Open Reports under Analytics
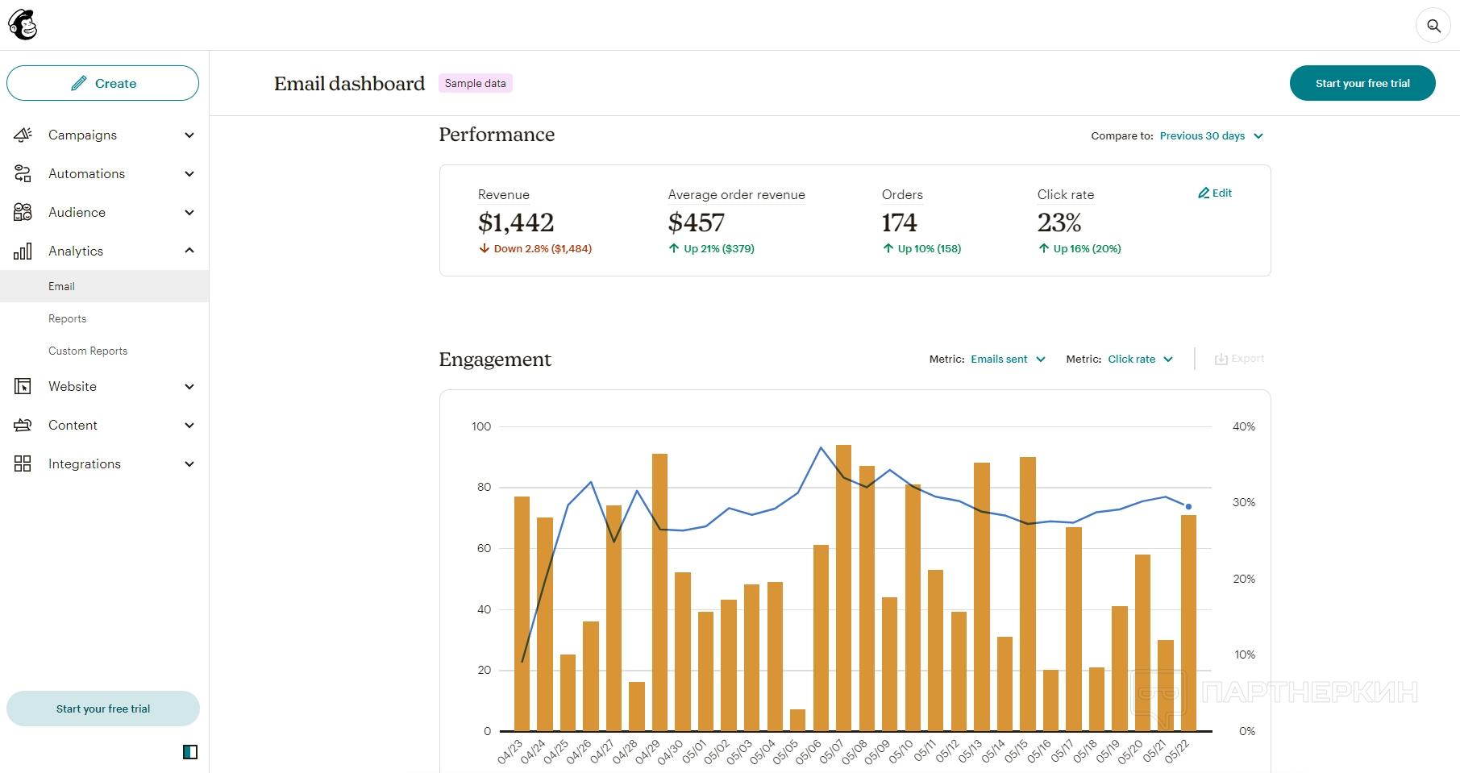Viewport: 1460px width, 773px height. pyautogui.click(x=67, y=318)
